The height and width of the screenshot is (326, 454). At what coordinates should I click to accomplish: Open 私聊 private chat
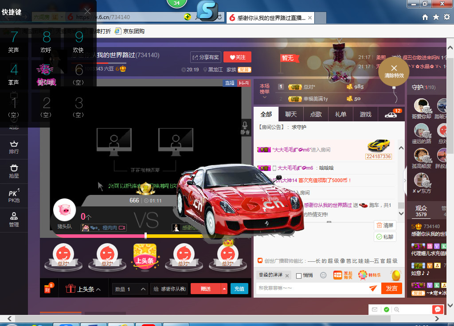[385, 237]
